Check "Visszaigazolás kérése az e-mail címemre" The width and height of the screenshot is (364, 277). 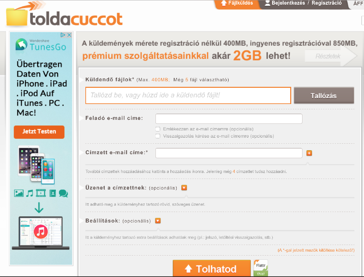[158, 136]
